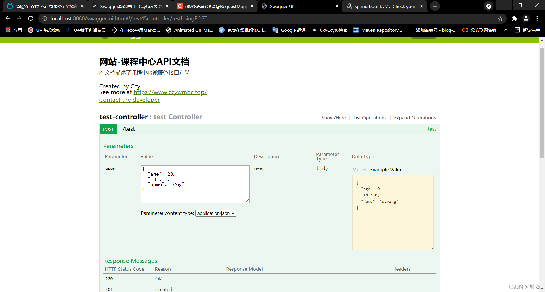Close the Swagger基础使用 tab
This screenshot has width=545, height=292.
(x=167, y=6)
